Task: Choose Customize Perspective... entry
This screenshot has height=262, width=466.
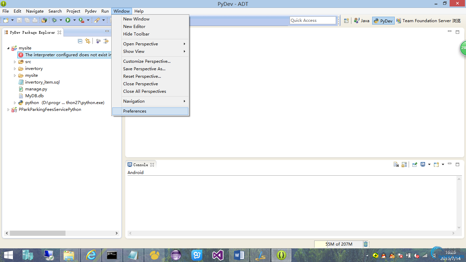Action: point(150,61)
